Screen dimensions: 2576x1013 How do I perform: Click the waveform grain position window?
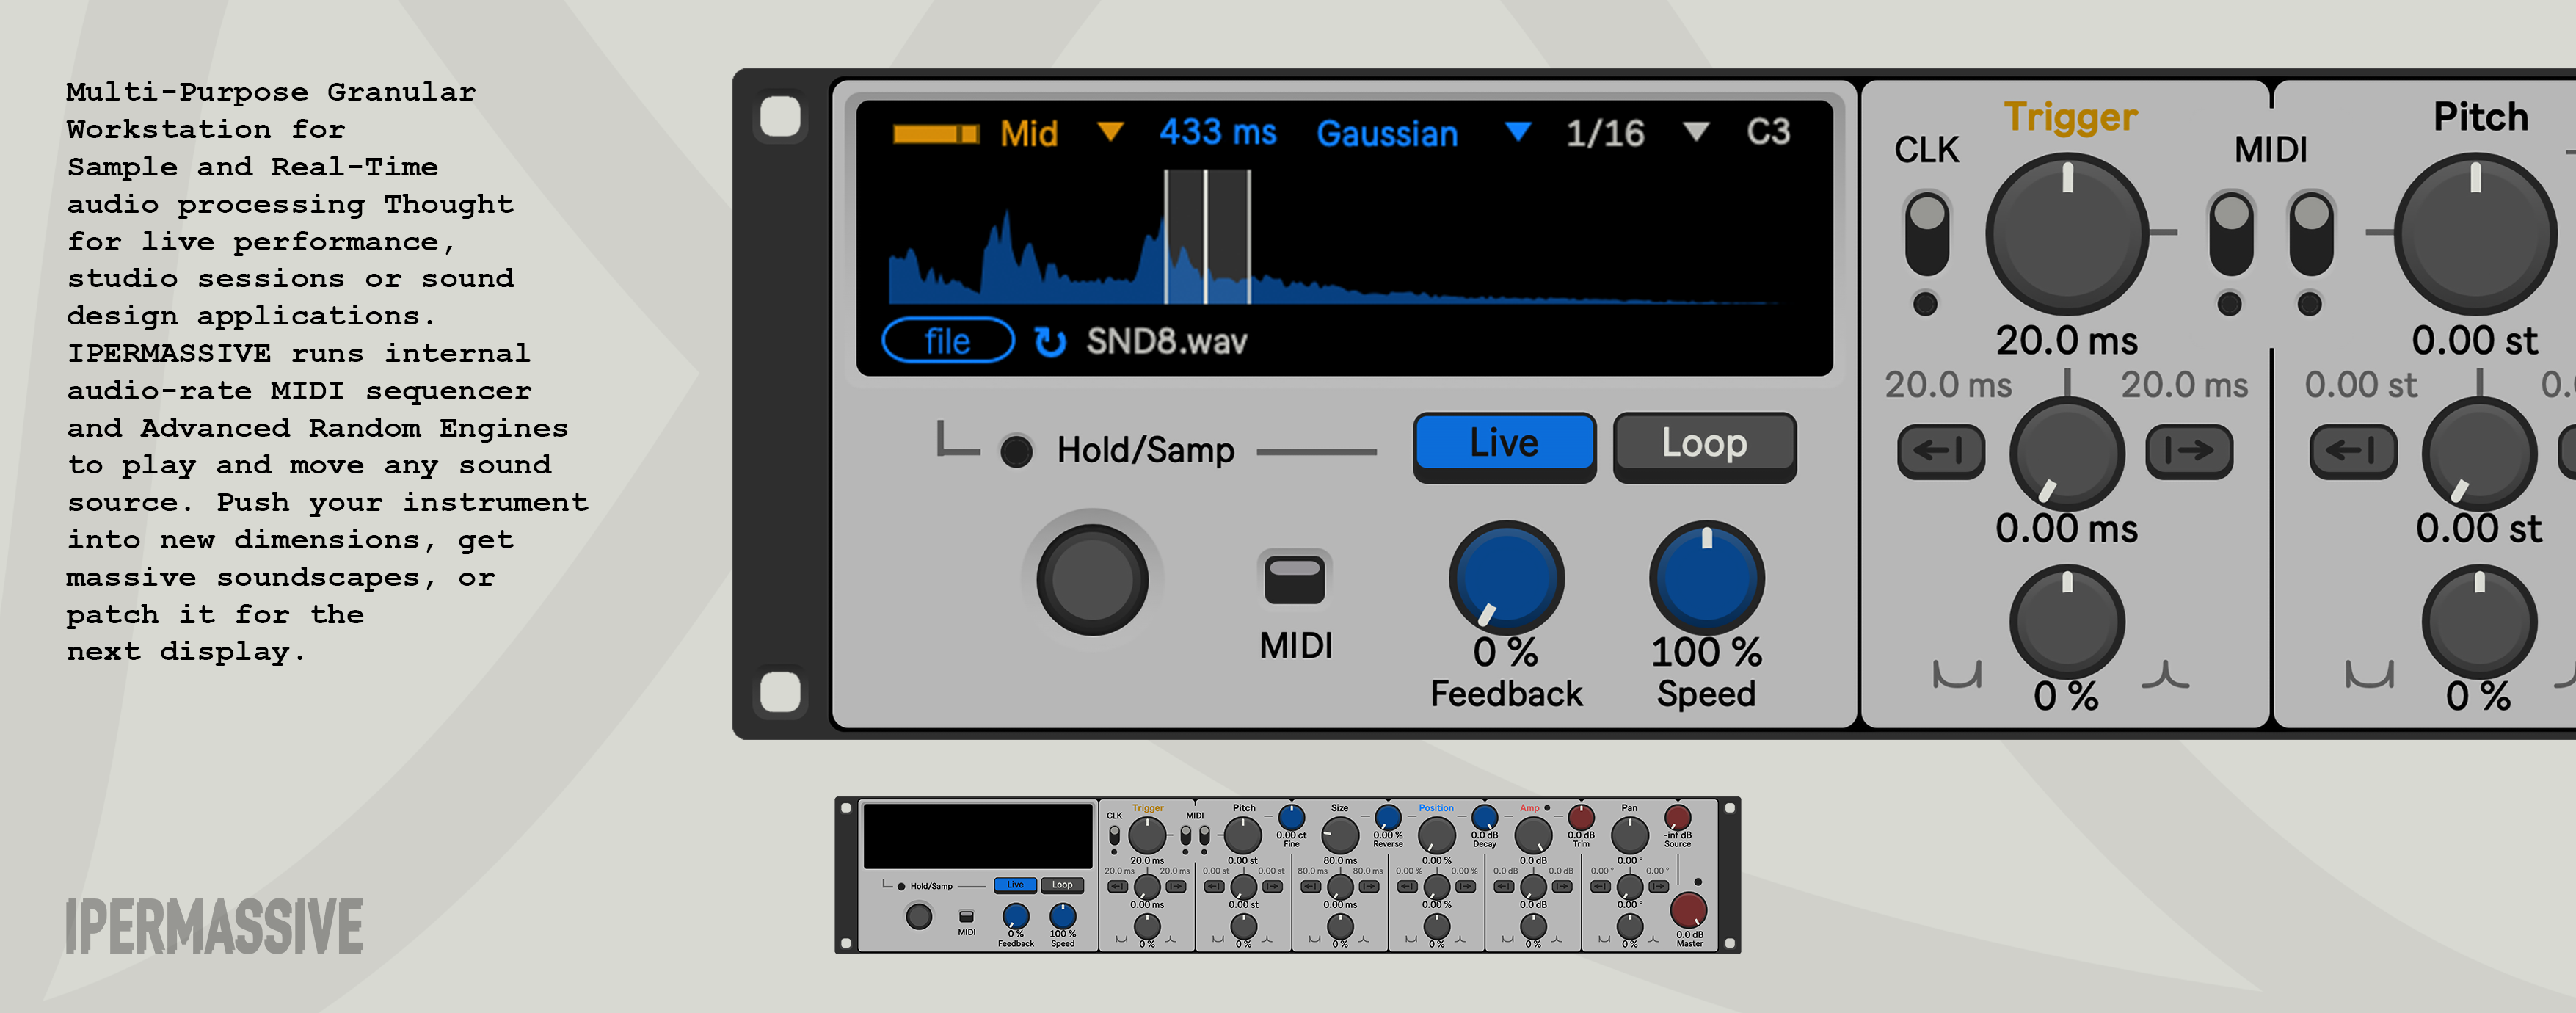[x=1207, y=237]
